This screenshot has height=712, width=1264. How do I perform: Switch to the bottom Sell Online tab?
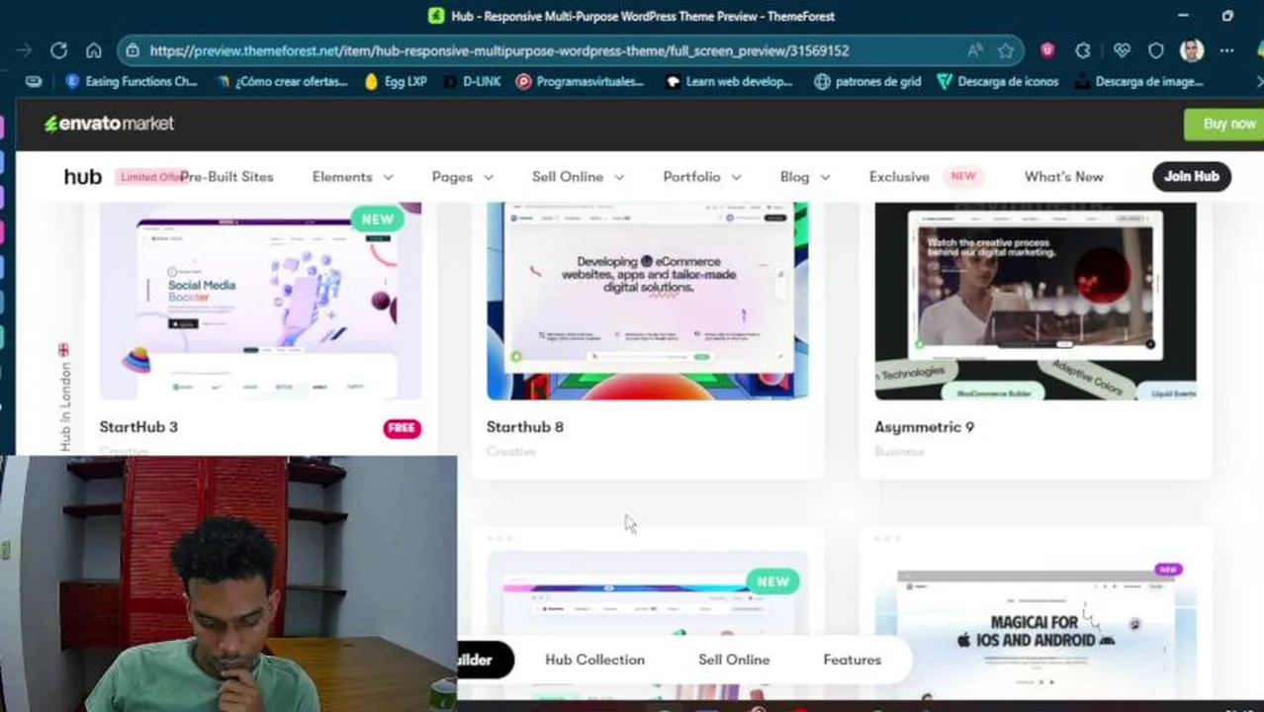coord(734,660)
